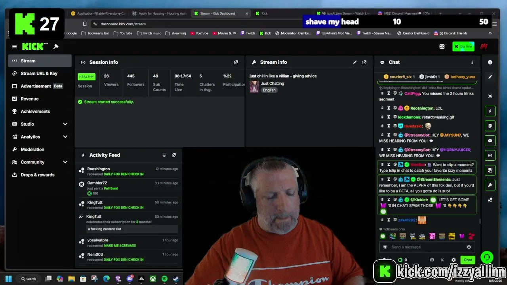507x285 pixels.
Task: Select the TYPE SHIT emote in emote bar
Action: pyautogui.click(x=432, y=236)
